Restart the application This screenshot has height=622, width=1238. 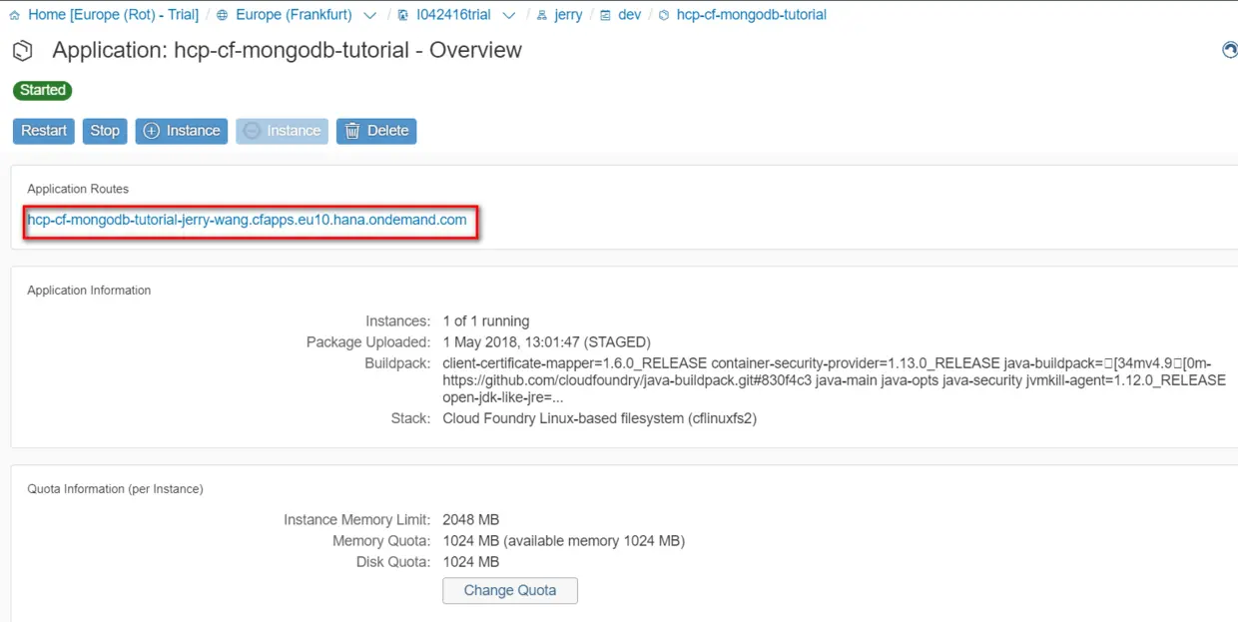(x=44, y=131)
